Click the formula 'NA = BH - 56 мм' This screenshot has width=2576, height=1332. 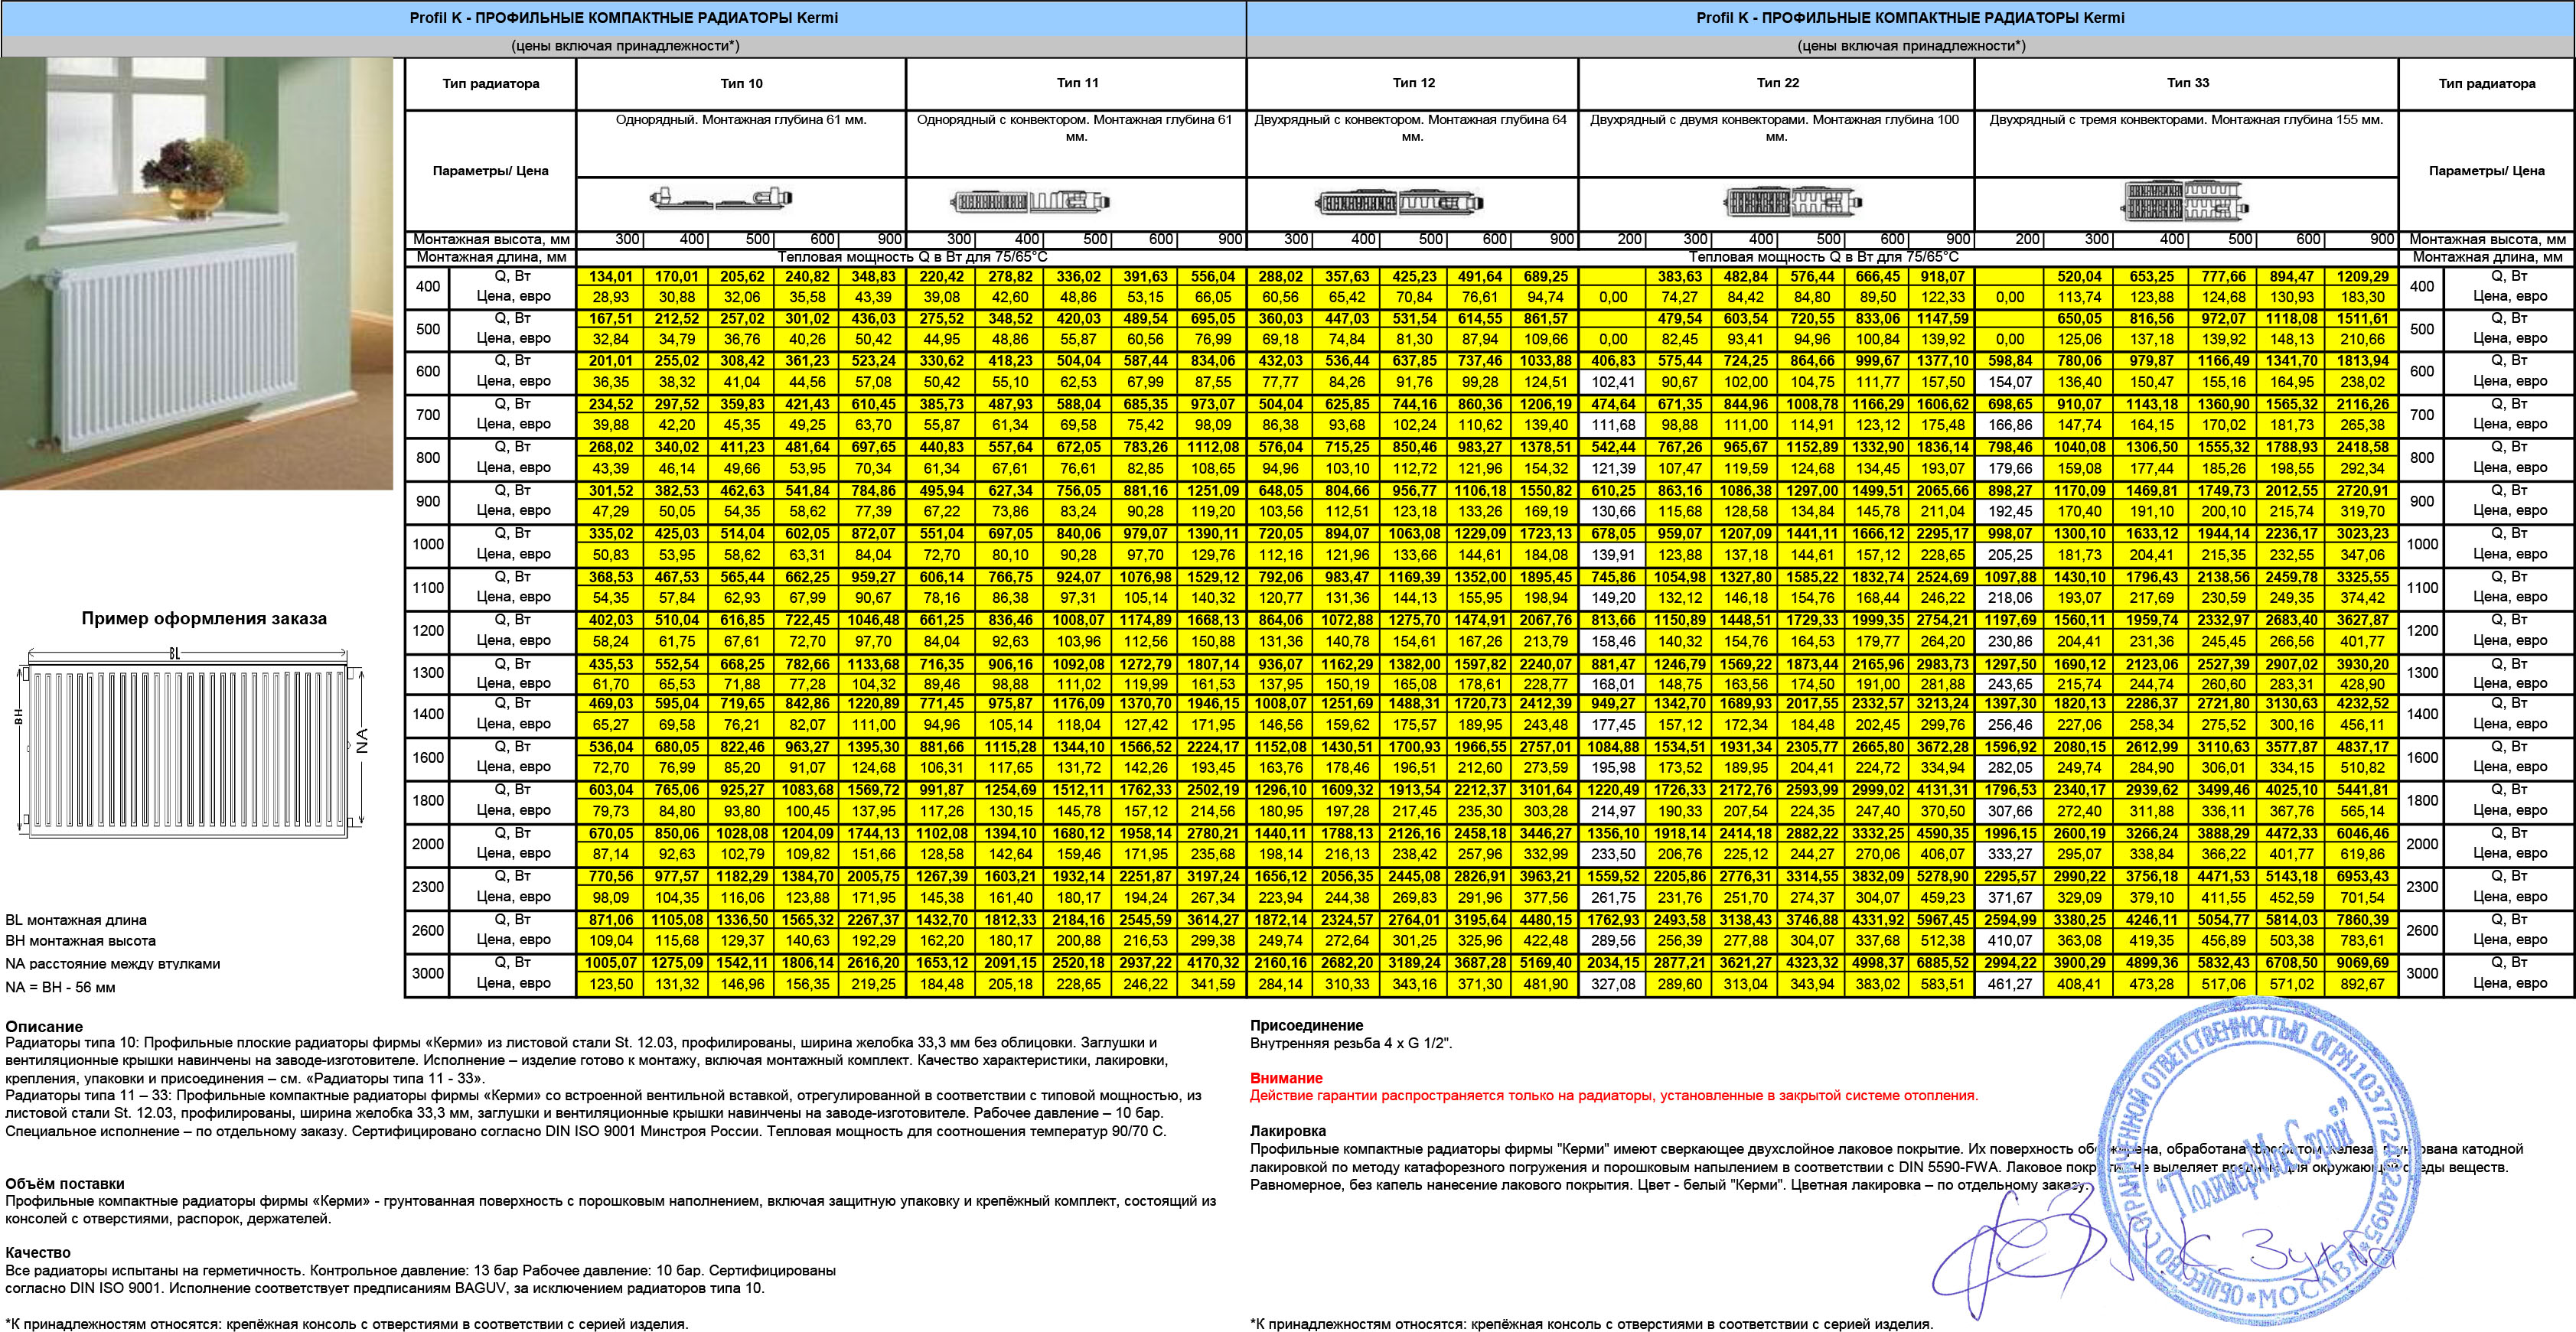pos(60,987)
